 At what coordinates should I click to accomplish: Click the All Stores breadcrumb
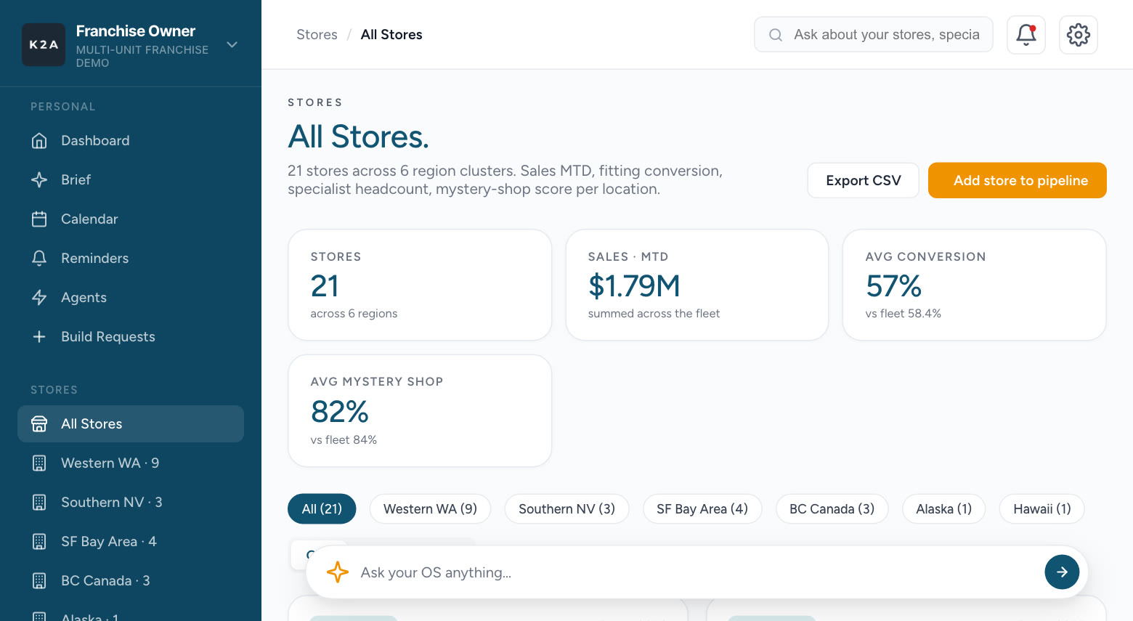point(391,35)
